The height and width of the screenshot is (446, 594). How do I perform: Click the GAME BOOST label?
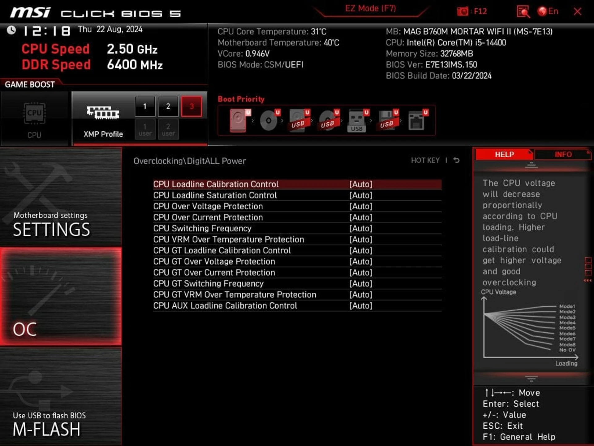30,85
